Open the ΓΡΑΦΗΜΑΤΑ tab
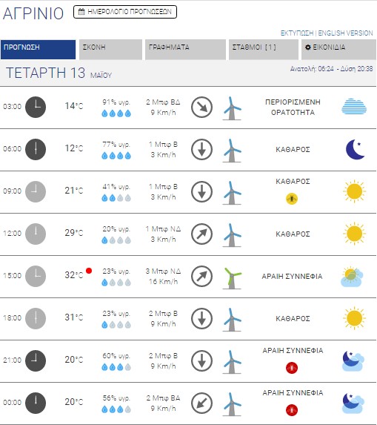This screenshot has height=425, width=377. (185, 50)
